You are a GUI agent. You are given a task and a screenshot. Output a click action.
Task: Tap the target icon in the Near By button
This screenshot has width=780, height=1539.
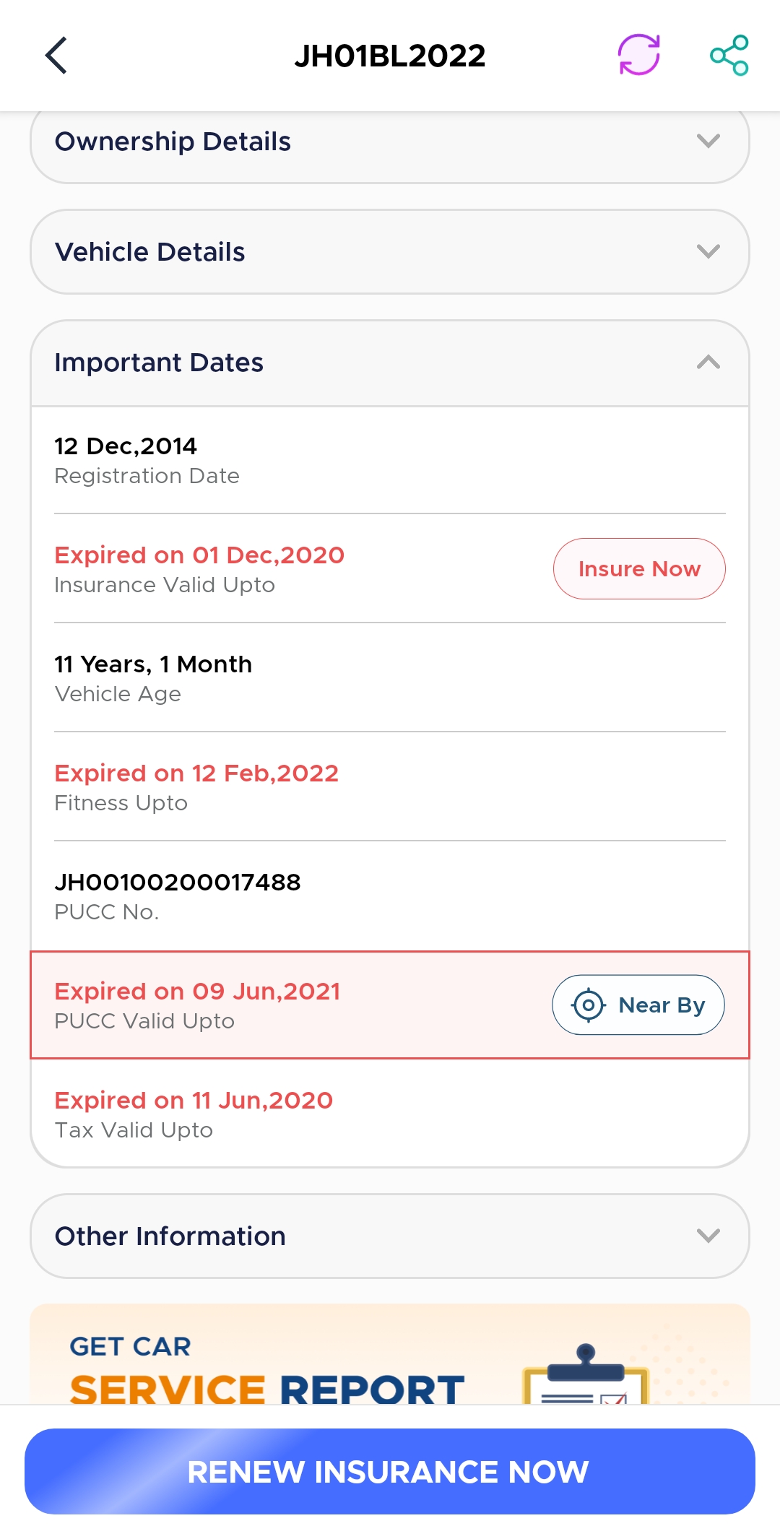(x=589, y=1005)
